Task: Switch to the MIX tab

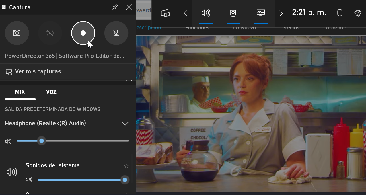Action: [x=20, y=92]
